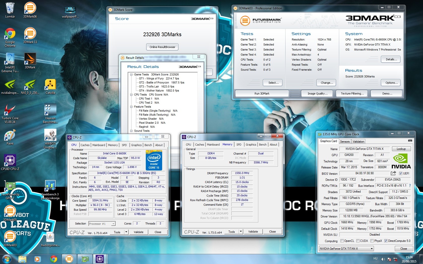This screenshot has height=264, width=423.
Task: Click the Run 3DMark button
Action: [x=262, y=94]
